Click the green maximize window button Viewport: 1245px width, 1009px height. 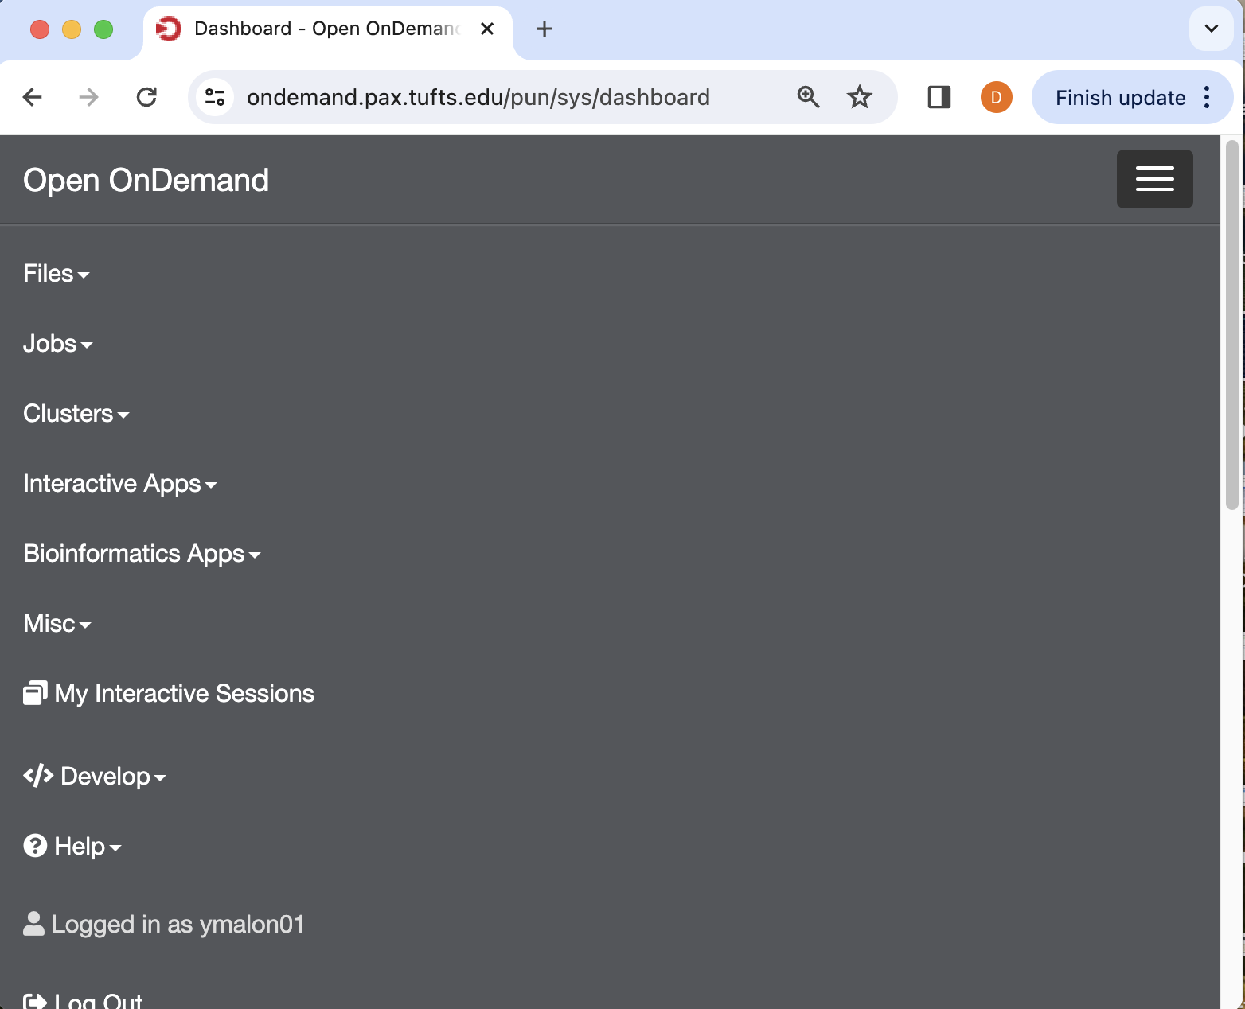coord(103,29)
